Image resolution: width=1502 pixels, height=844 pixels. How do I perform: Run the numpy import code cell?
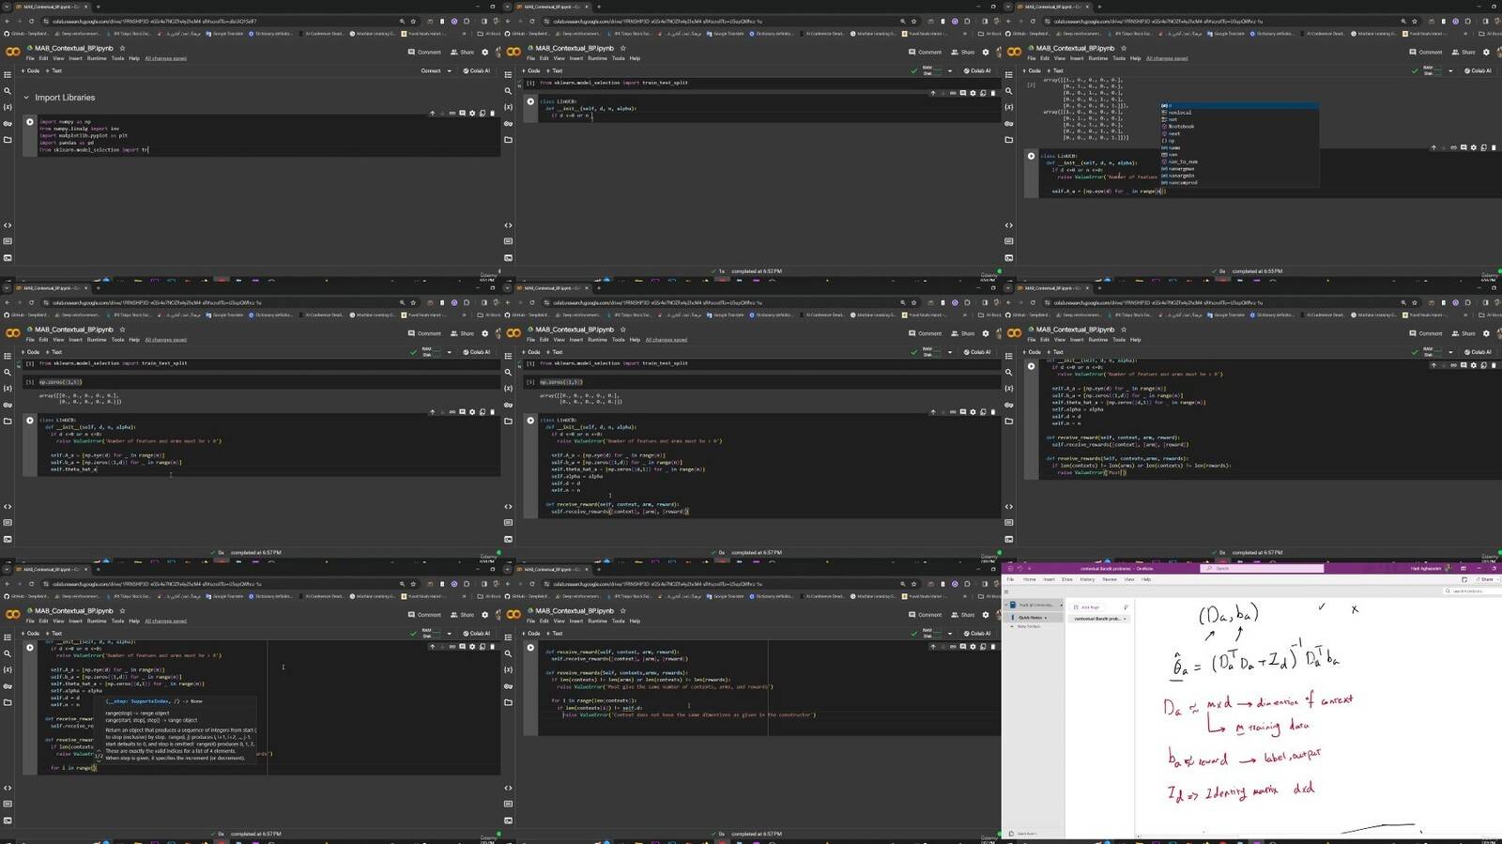(x=30, y=122)
